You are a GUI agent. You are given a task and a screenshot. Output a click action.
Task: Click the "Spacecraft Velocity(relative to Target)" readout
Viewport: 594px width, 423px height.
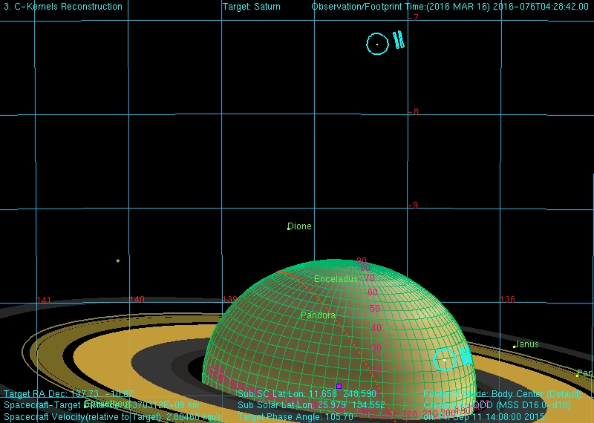click(113, 417)
